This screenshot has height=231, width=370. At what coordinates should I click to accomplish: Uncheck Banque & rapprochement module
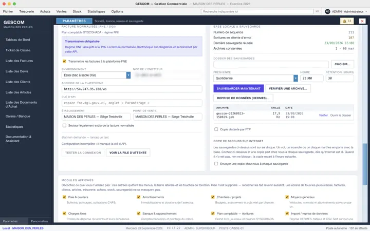point(139,214)
